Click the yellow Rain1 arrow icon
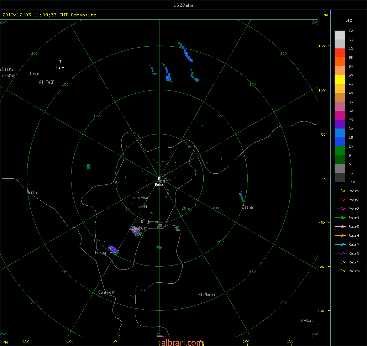This screenshot has width=367, height=346. tap(340, 191)
